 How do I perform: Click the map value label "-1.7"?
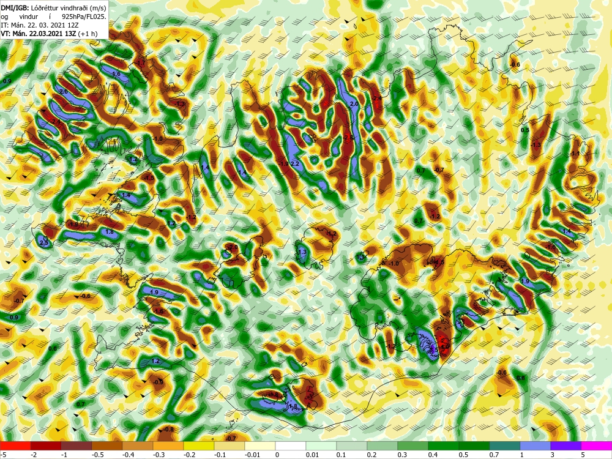pyautogui.click(x=141, y=62)
